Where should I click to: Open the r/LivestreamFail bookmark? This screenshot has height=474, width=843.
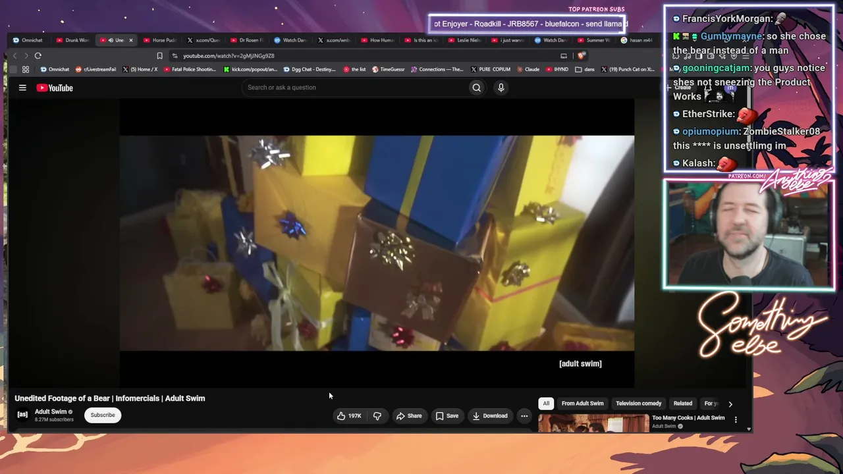[x=97, y=69]
